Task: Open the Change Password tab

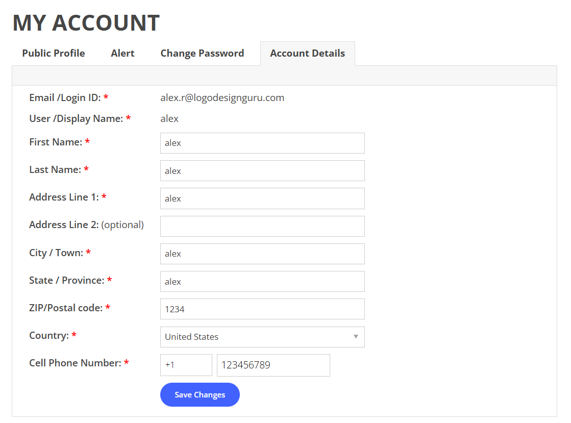Action: (x=202, y=54)
